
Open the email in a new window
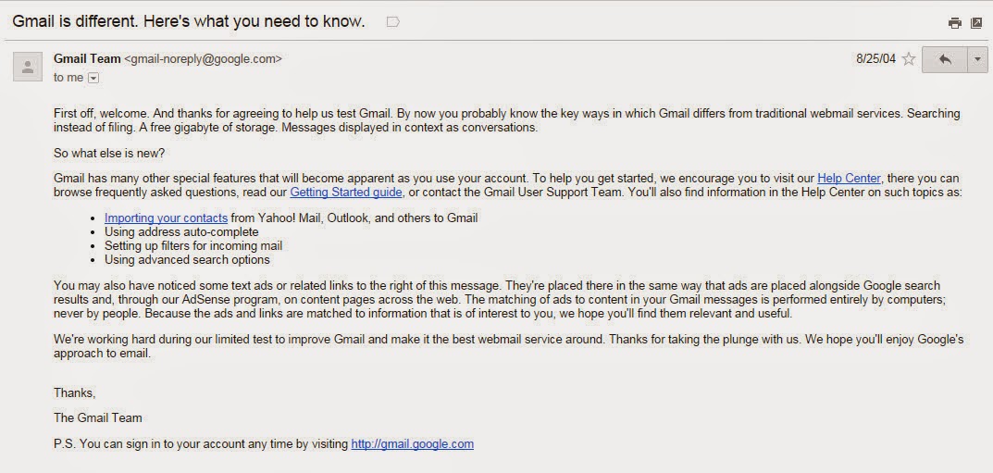point(975,23)
